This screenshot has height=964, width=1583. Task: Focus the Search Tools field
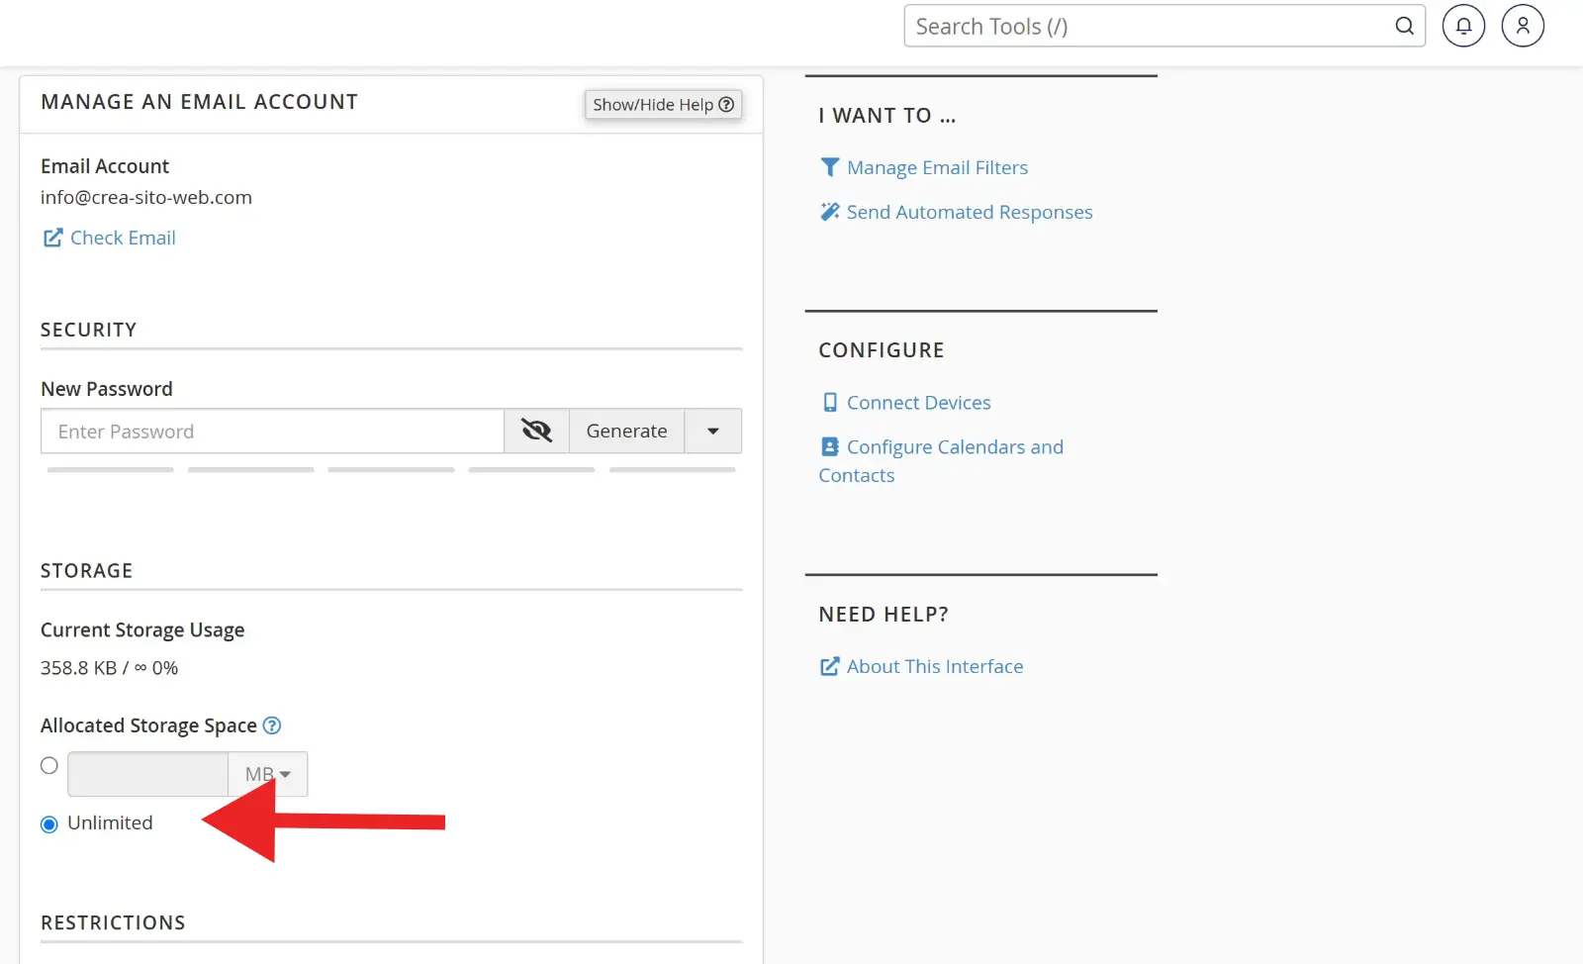point(1148,27)
